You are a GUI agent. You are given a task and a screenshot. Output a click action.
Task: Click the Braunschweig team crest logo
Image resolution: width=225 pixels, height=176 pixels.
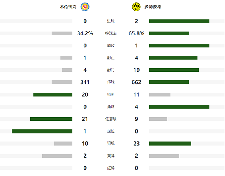click(x=85, y=7)
